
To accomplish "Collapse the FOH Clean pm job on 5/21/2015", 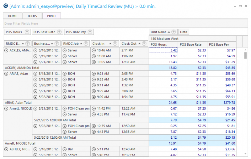I will [x=65, y=109].
